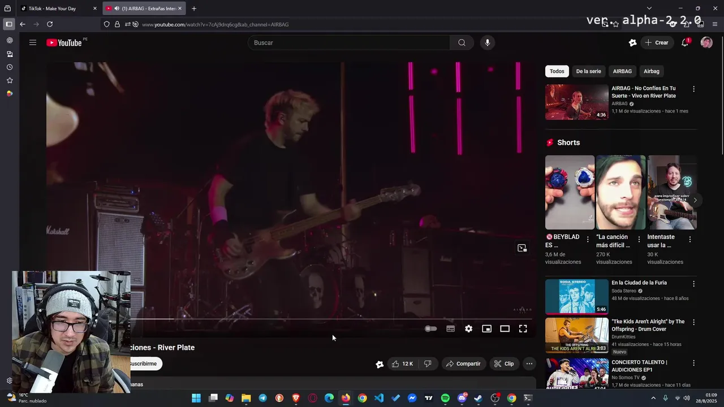
Task: Close the TikTok browser tab
Action: pos(95,8)
